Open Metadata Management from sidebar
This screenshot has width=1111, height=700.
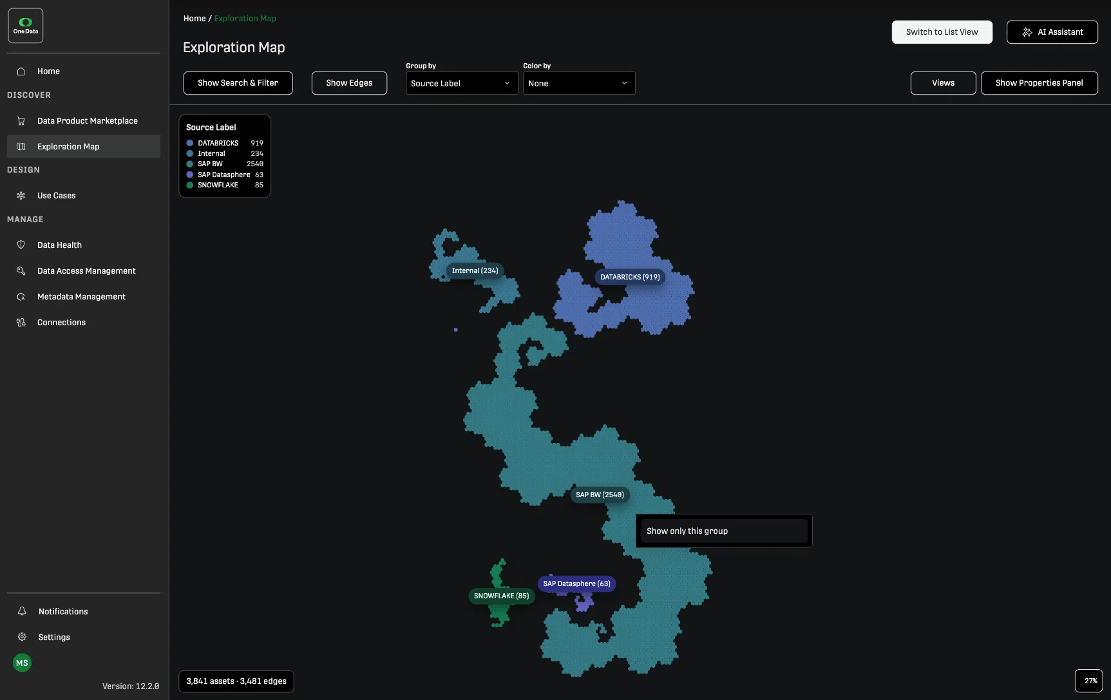pos(84,297)
